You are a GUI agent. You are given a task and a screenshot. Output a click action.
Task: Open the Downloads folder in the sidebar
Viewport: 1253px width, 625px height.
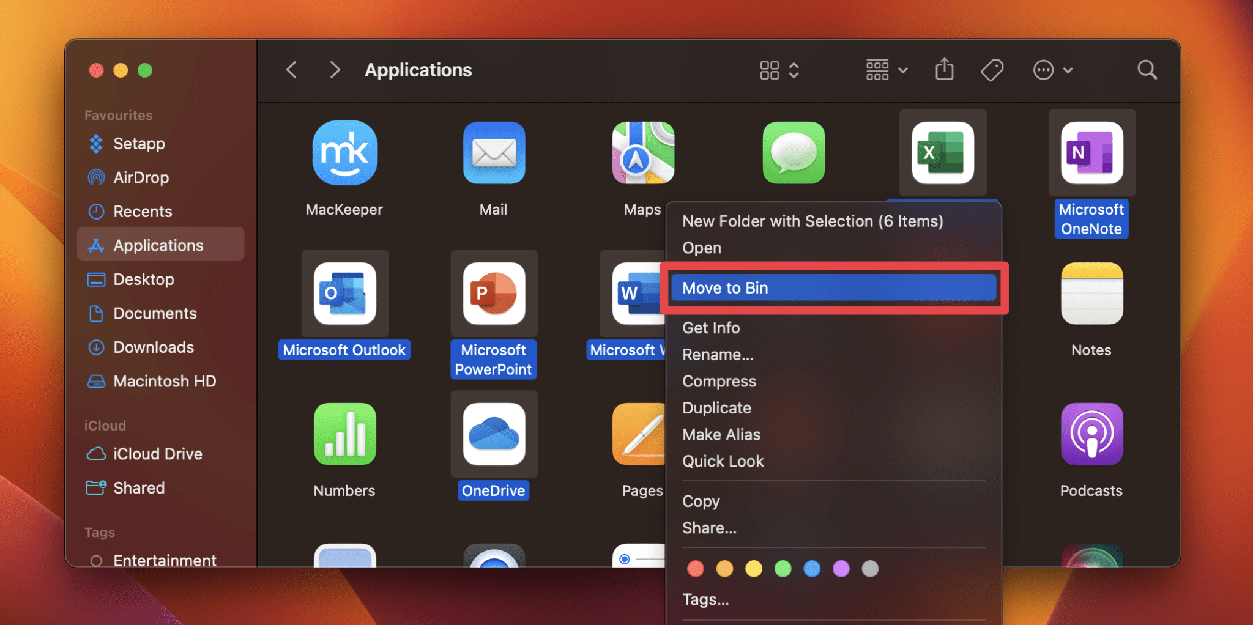click(x=154, y=347)
